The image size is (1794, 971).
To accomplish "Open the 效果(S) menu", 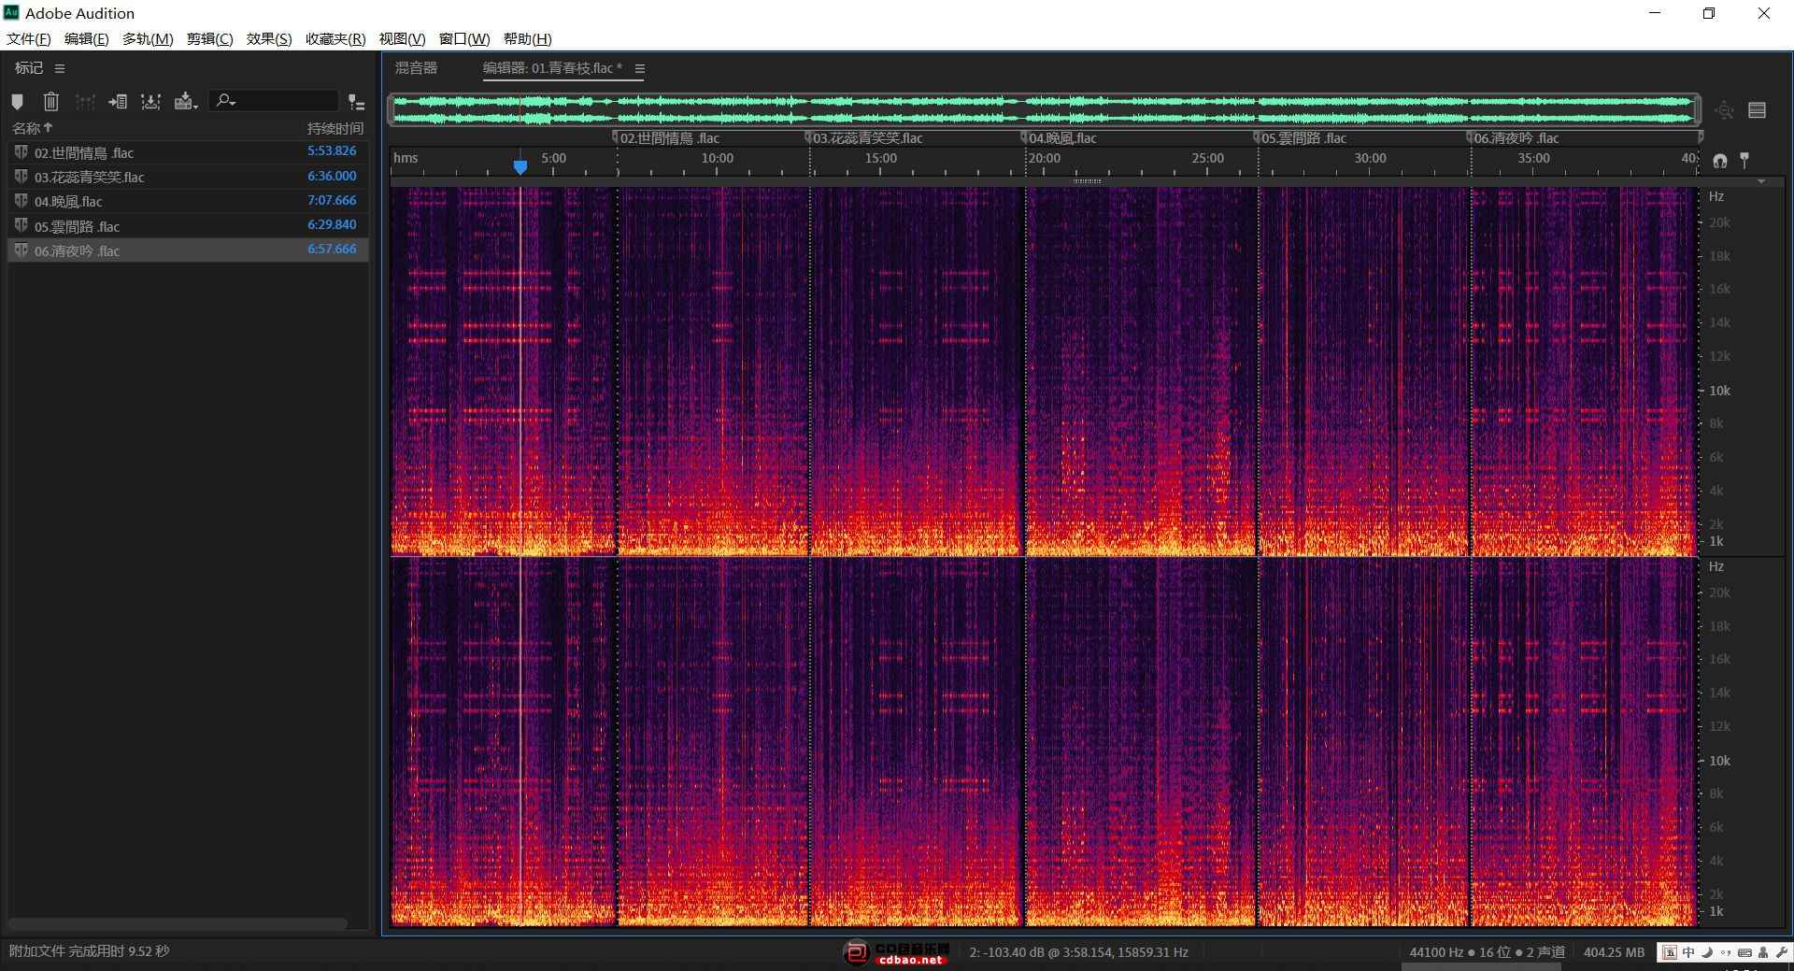I will click(x=269, y=39).
